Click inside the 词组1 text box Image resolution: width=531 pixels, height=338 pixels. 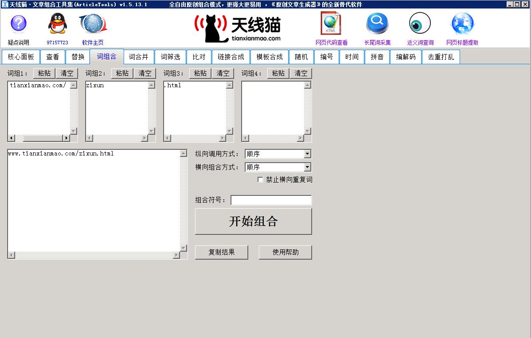[39, 108]
